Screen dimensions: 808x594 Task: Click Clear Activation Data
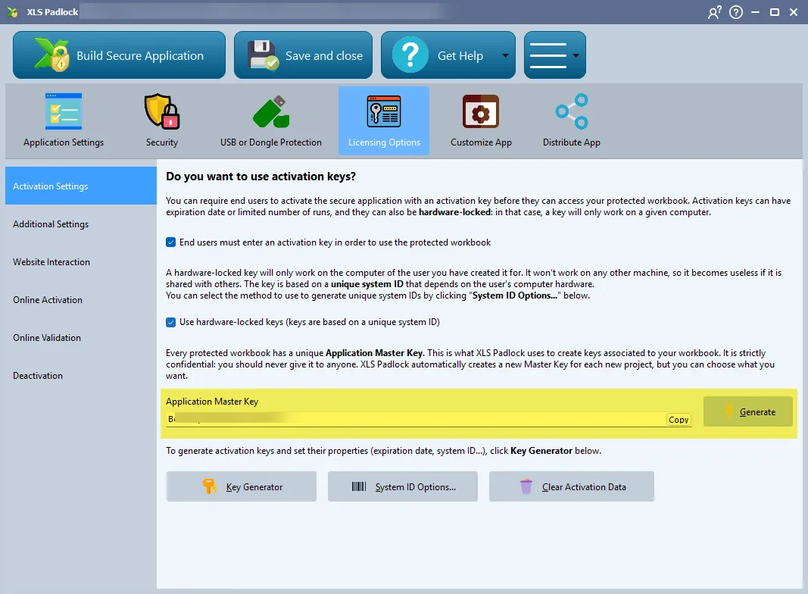[572, 486]
